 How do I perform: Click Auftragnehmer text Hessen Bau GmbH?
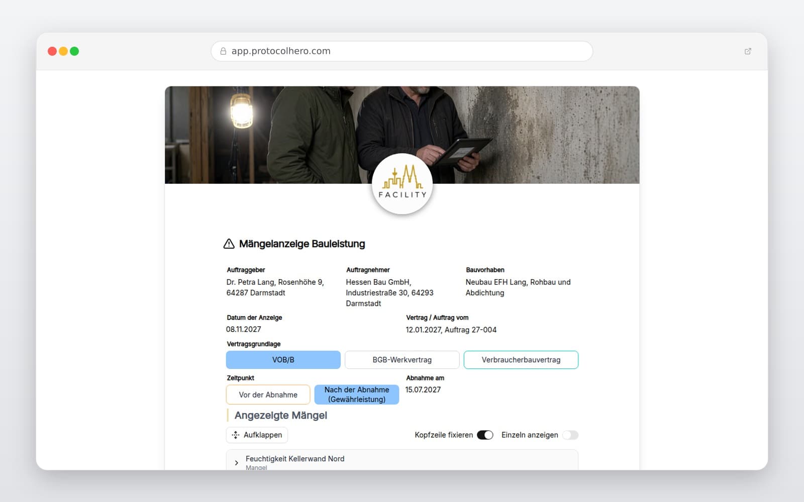(389, 293)
